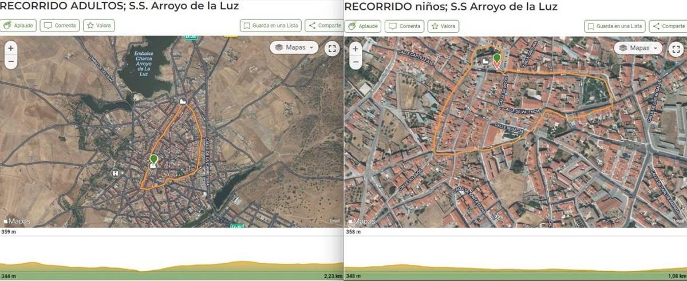Click Guarda en una Lista on ADULTOS route
This screenshot has height=281, width=687.
[270, 26]
